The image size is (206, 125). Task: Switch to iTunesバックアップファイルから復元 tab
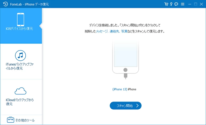coord(21,66)
